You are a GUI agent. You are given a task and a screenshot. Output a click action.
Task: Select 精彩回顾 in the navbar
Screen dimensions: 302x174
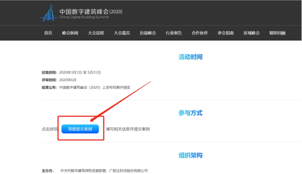(x=277, y=33)
